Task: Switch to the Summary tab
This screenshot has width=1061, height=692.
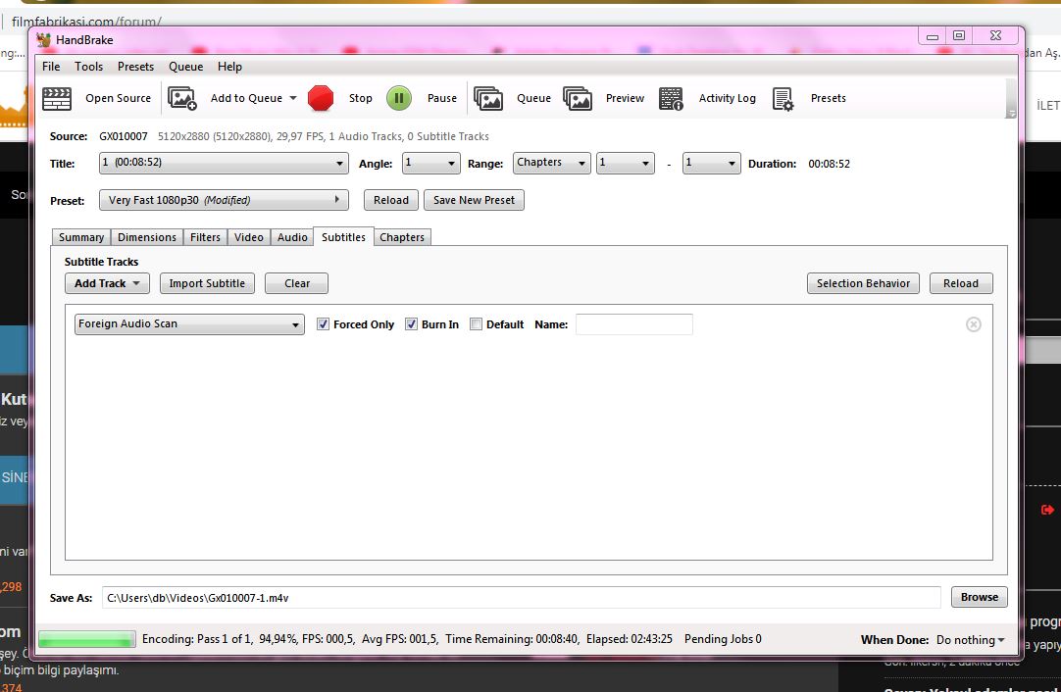Action: 81,237
